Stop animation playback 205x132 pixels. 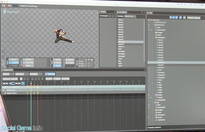pos(13,83)
